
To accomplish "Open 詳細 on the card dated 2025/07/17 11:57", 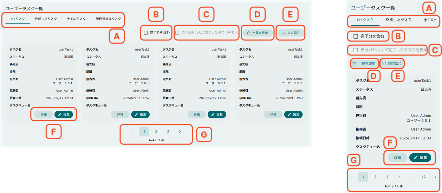I will (120, 114).
